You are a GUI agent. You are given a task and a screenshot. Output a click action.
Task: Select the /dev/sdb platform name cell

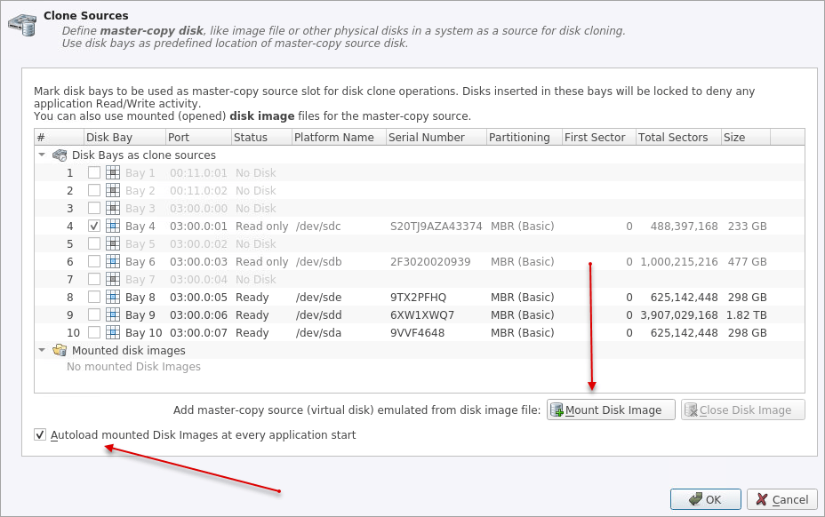[318, 261]
